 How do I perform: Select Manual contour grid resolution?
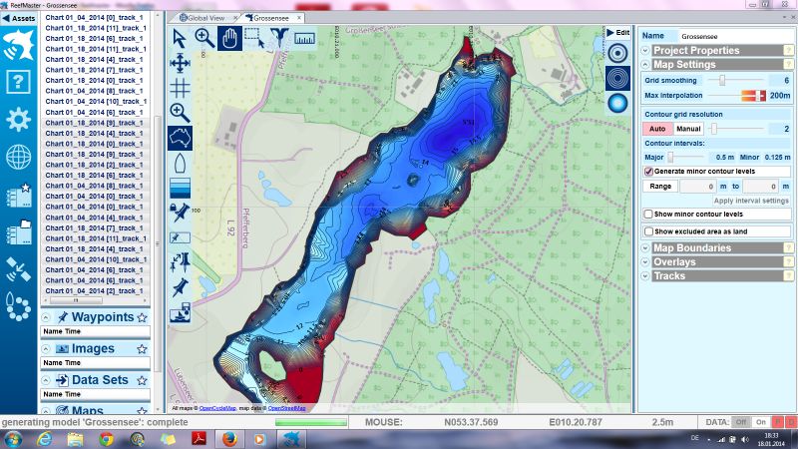[688, 129]
